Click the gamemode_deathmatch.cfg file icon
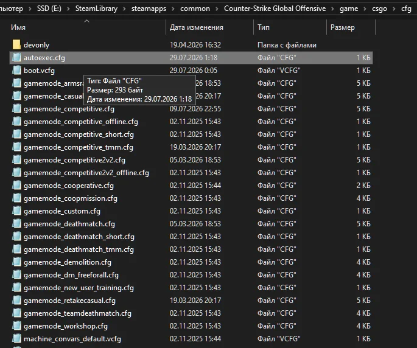 16,223
